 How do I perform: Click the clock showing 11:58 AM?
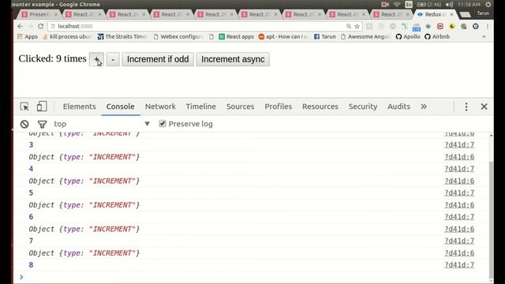[469, 5]
